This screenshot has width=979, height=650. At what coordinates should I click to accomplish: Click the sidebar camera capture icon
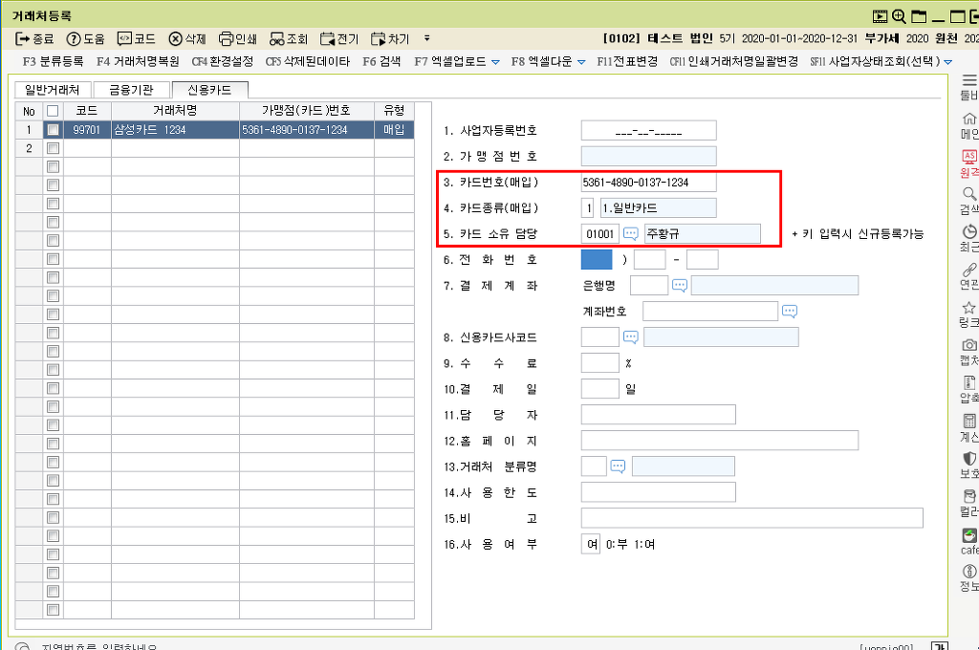click(969, 345)
